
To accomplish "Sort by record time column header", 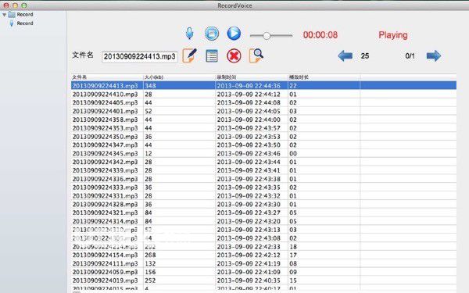I will pyautogui.click(x=252, y=77).
